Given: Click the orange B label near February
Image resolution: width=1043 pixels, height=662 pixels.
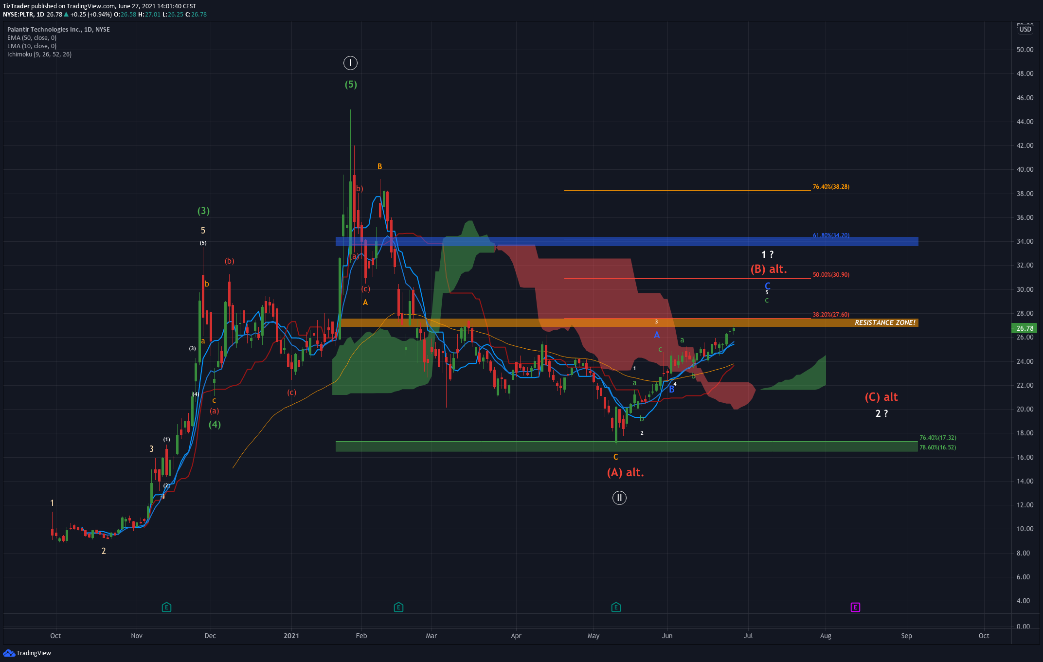Looking at the screenshot, I should tap(379, 166).
